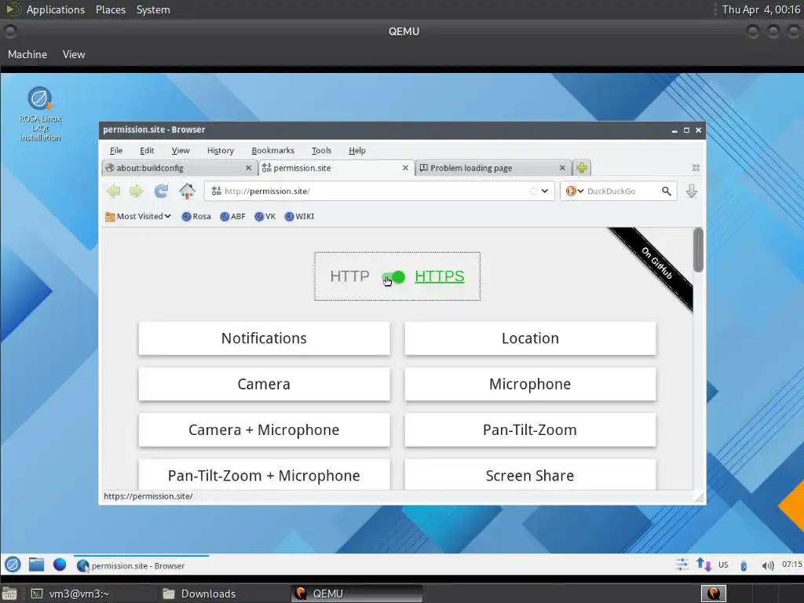This screenshot has width=804, height=603.
Task: Click the Pan-Tilt-Zoom button
Action: (530, 429)
